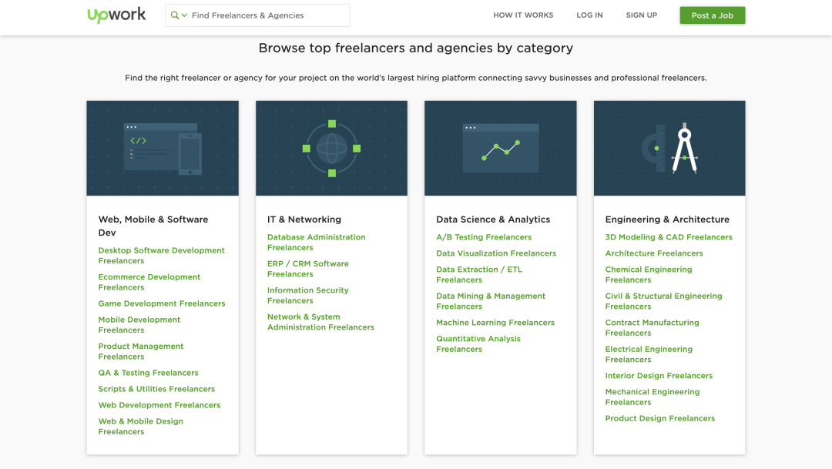Open Interior Design Freelancers
This screenshot has height=469, width=832.
(x=659, y=376)
